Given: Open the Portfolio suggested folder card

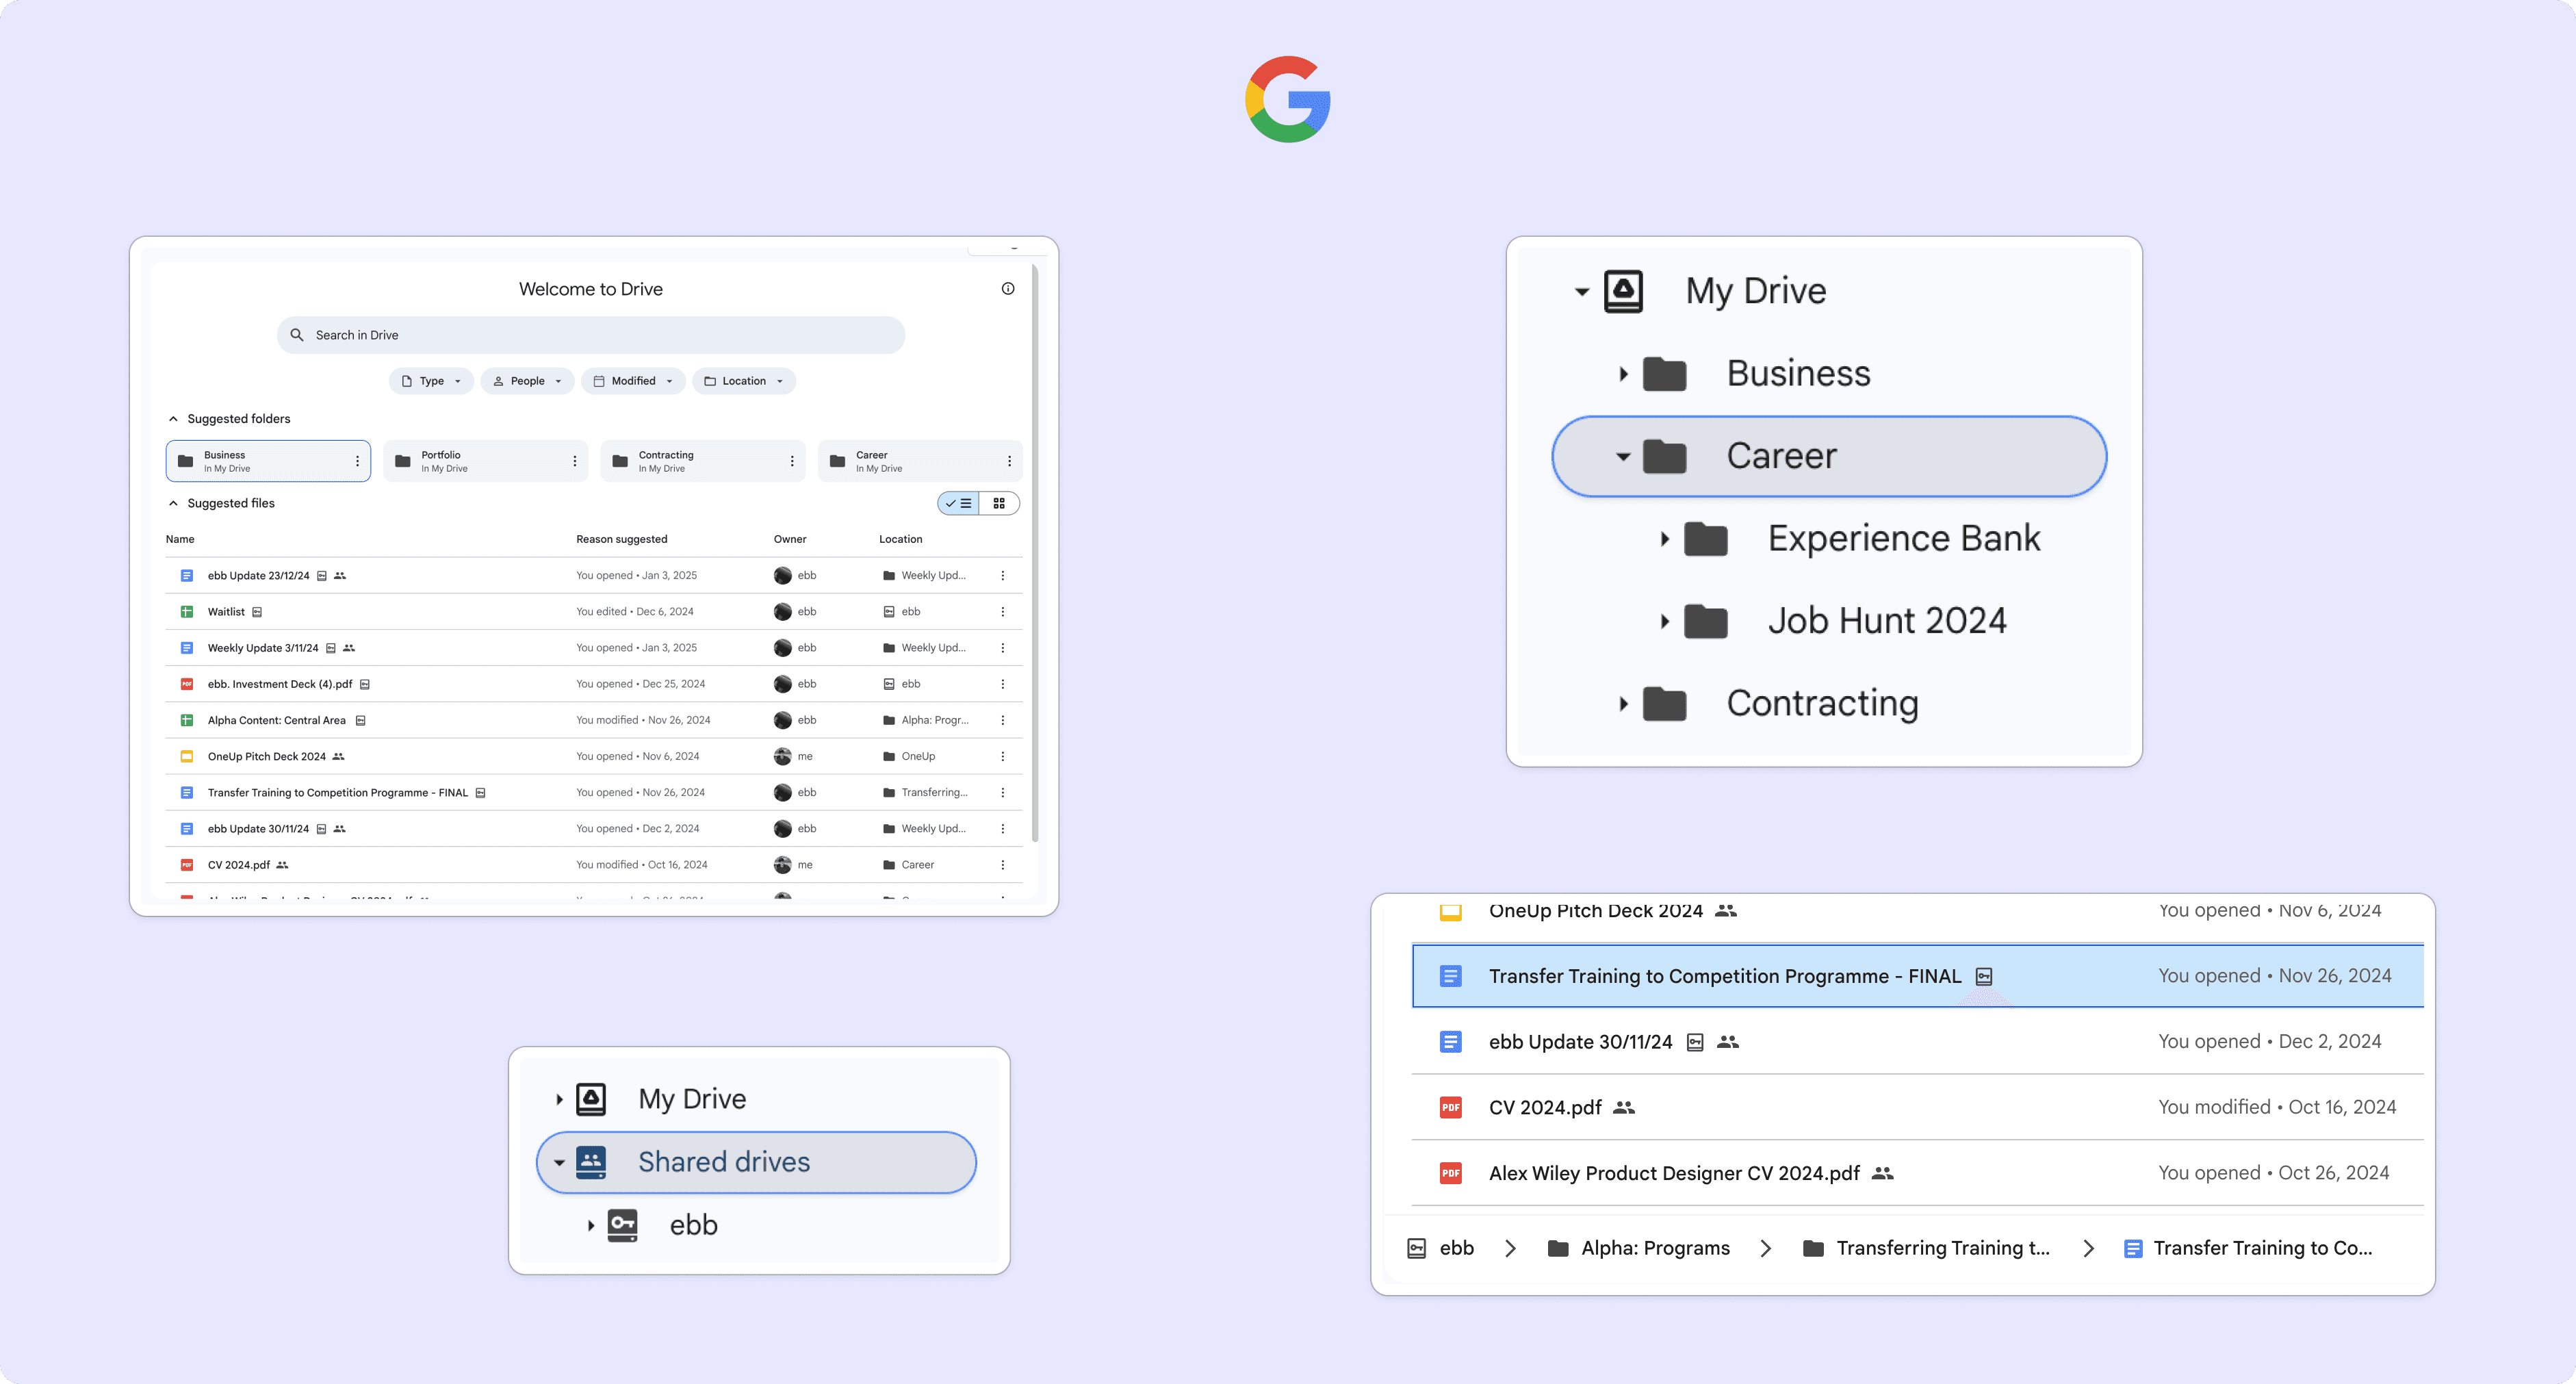Looking at the screenshot, I should (485, 461).
